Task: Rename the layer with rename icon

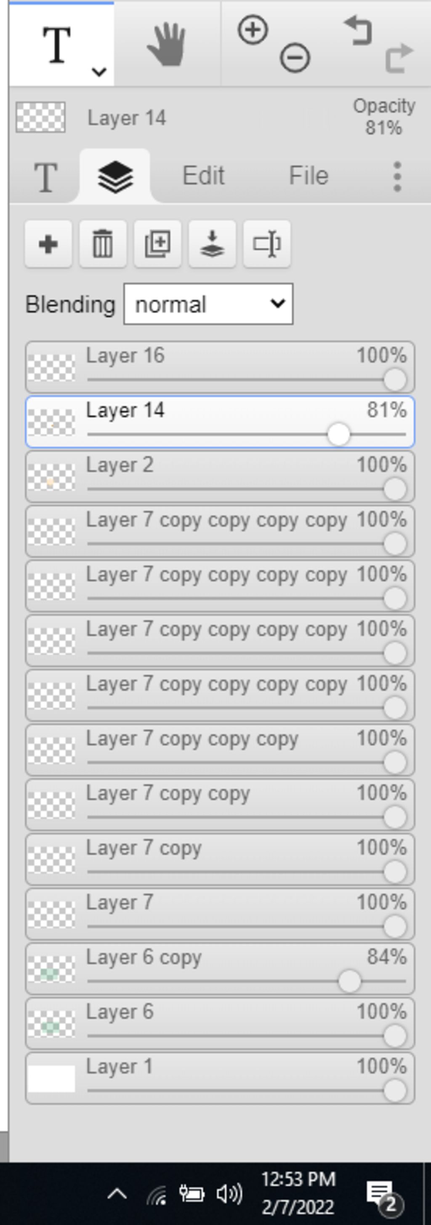Action: pos(266,244)
